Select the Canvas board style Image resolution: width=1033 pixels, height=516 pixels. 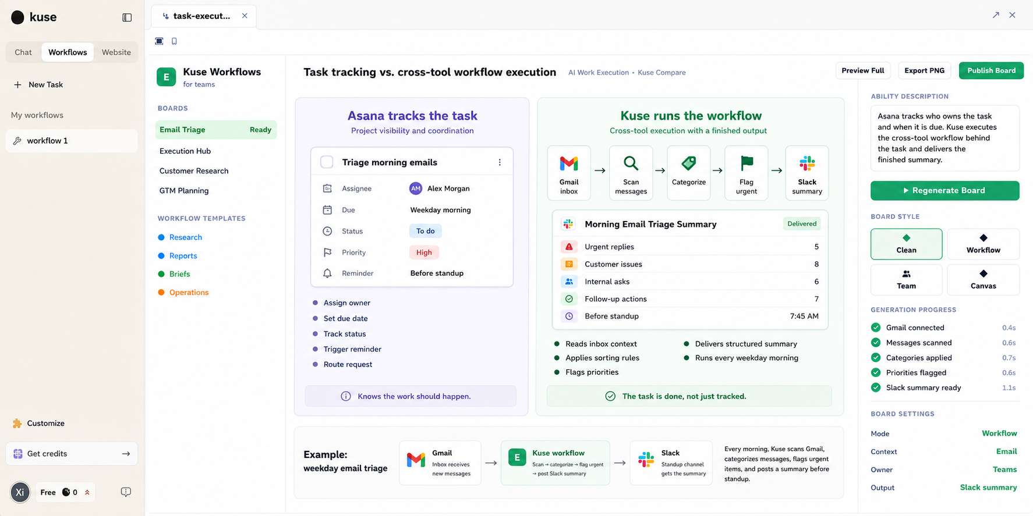(983, 280)
